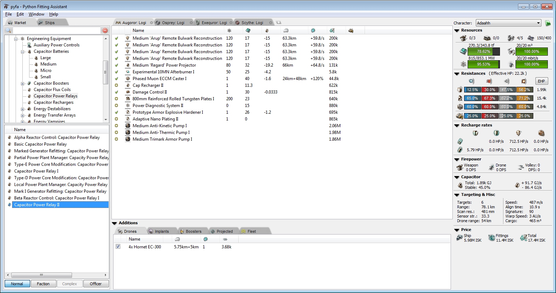Toggle the 4x Hornet EC-300 drone checkbox
The width and height of the screenshot is (556, 293).
118,247
